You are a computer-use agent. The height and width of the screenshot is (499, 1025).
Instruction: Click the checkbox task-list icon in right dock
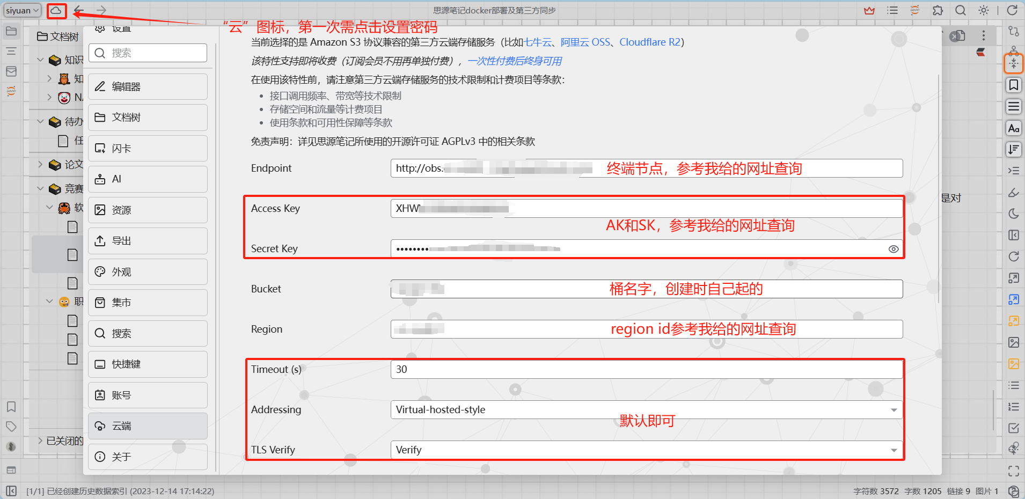pos(1014,428)
